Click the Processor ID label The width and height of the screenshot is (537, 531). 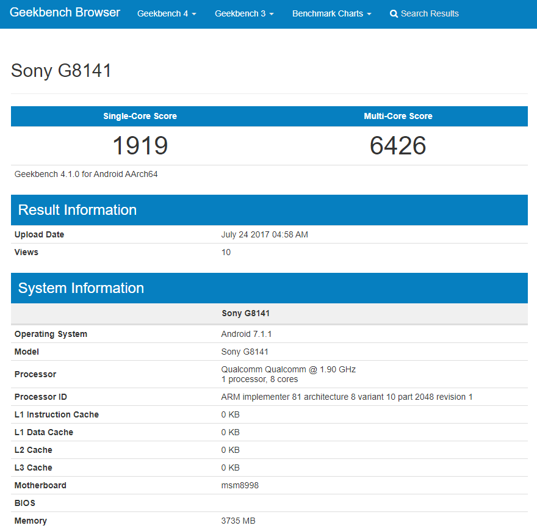41,397
